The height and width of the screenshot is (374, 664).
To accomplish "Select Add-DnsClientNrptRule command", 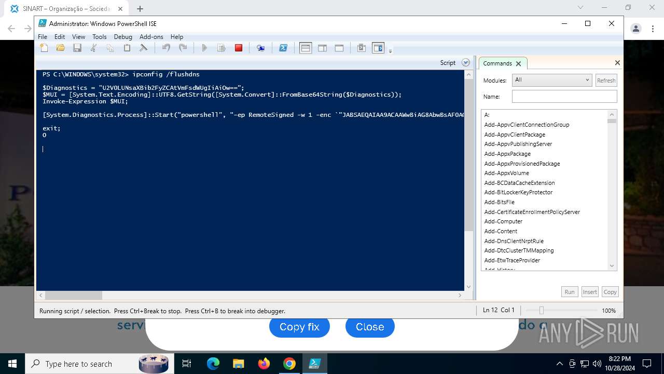I will 514,241.
